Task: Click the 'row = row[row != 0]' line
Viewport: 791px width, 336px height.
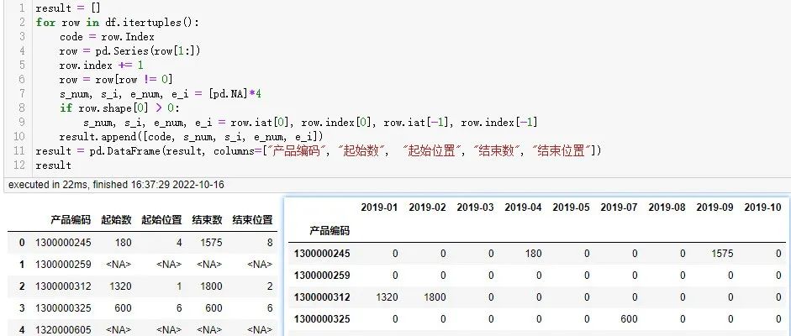Action: coord(116,79)
